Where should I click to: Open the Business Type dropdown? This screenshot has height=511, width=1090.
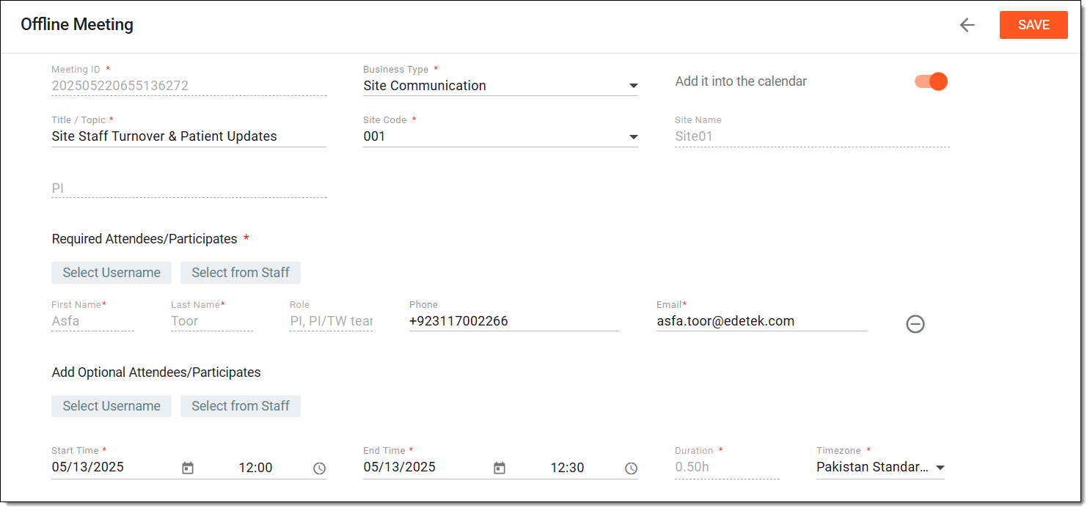[500, 86]
